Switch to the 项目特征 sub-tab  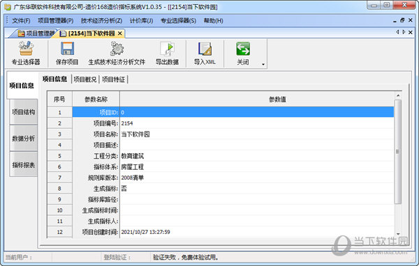coord(113,79)
